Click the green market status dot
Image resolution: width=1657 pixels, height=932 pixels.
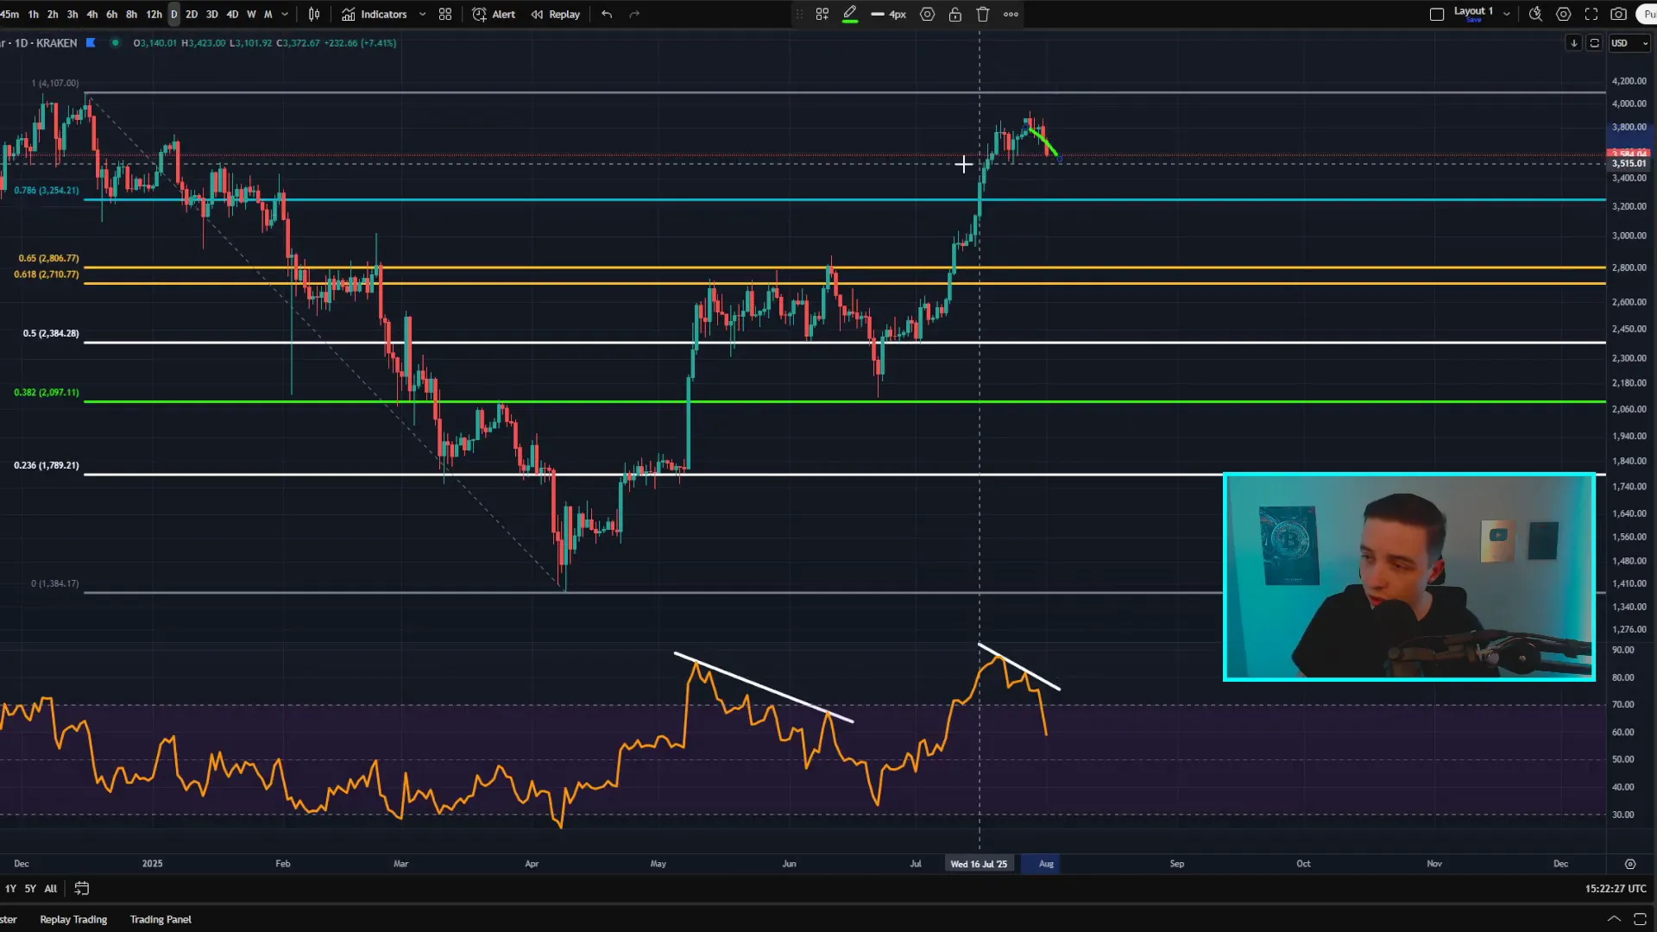click(x=115, y=43)
